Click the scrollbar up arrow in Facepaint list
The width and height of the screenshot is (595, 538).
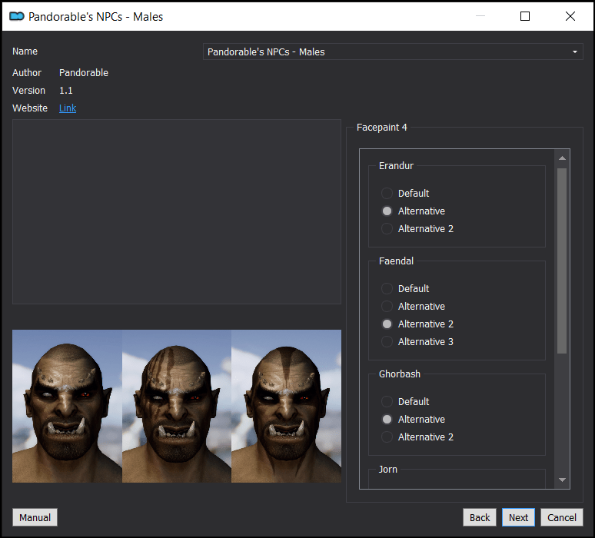click(562, 158)
